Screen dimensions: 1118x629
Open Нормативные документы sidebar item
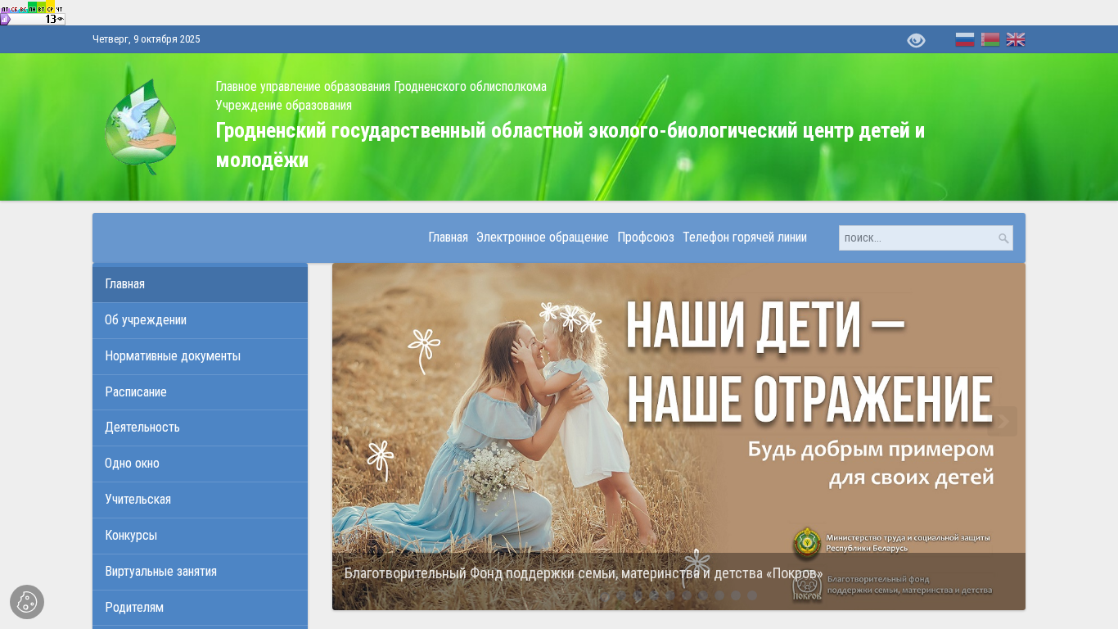[x=200, y=356]
